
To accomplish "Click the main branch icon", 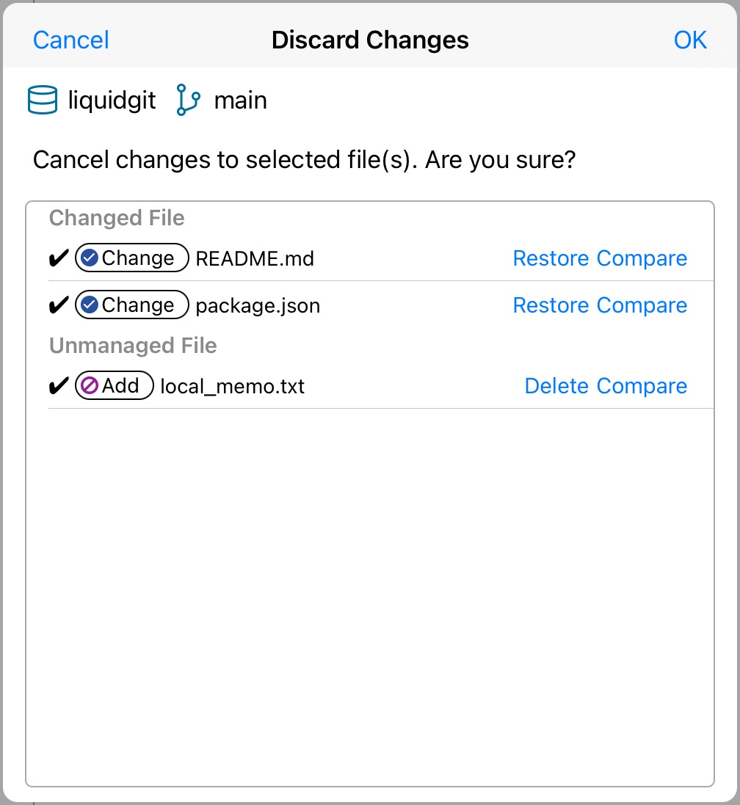I will tap(186, 100).
